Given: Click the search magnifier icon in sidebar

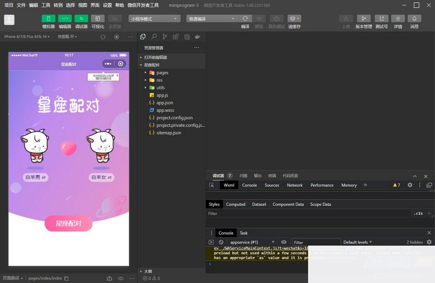Looking at the screenshot, I should [x=154, y=36].
